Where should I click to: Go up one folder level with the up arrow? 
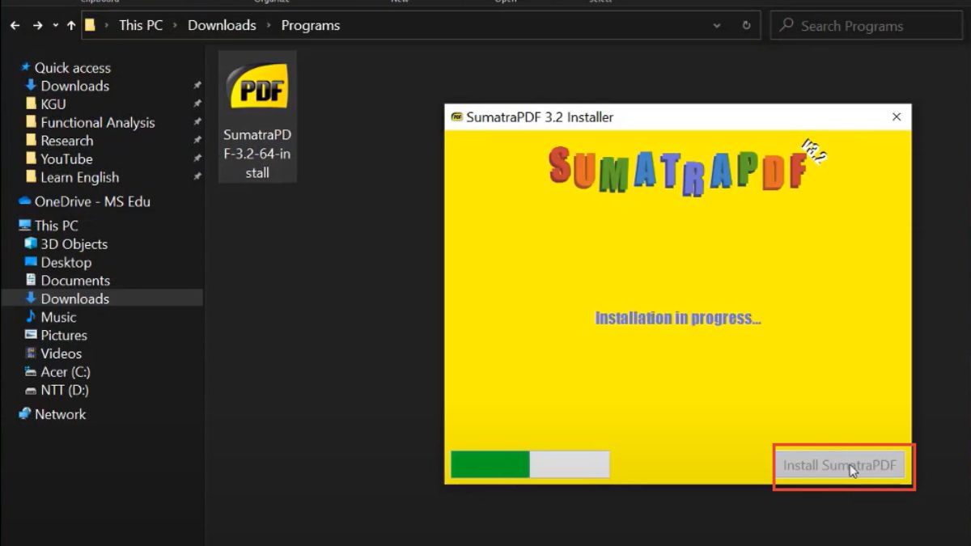(x=71, y=26)
